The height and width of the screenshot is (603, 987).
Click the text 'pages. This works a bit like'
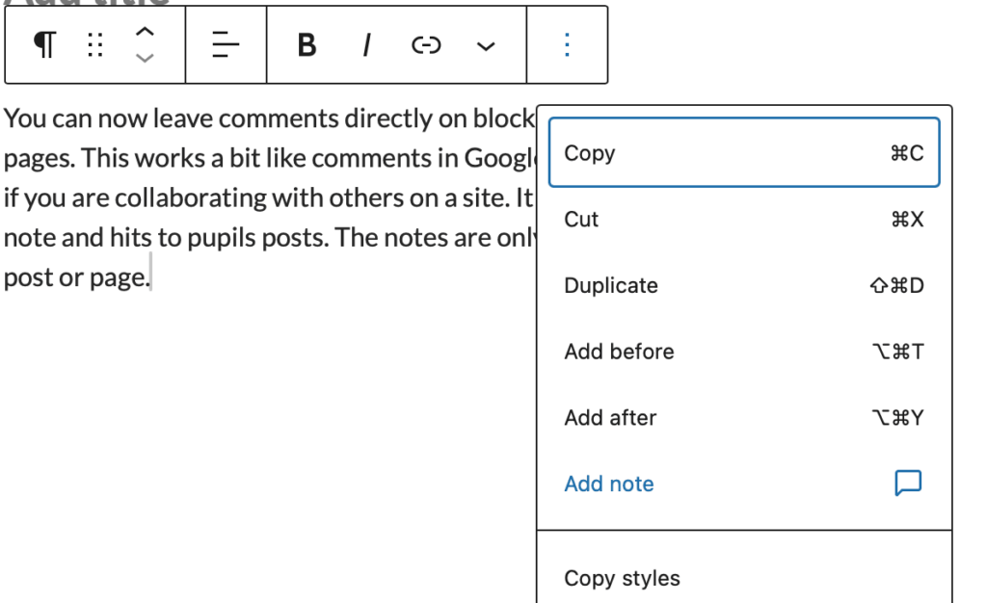point(155,158)
